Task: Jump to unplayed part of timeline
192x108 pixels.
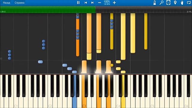Action: (144, 10)
